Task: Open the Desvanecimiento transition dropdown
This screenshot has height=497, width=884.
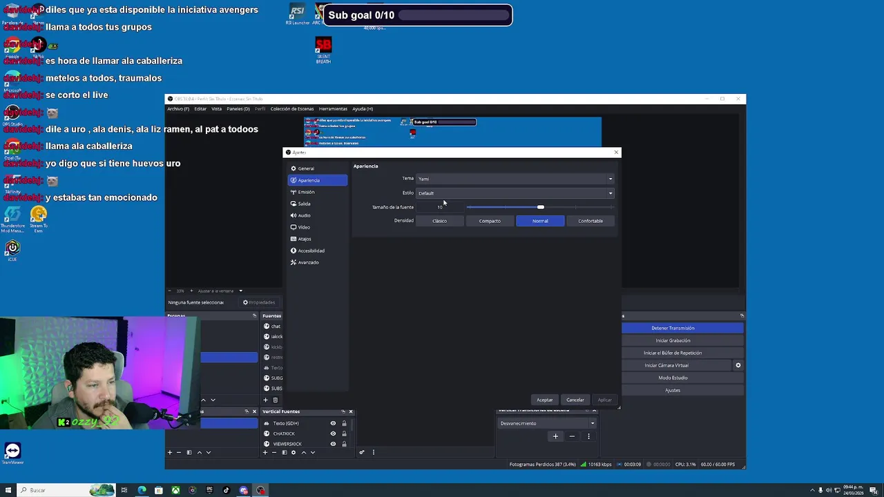Action: click(547, 423)
